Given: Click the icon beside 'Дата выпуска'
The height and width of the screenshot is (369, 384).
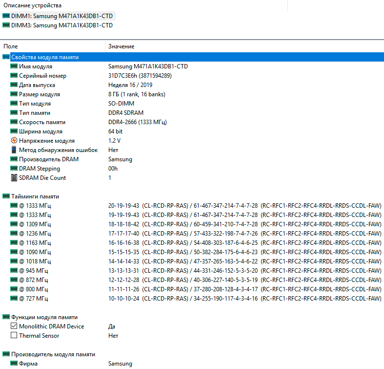Looking at the screenshot, I should tap(14, 85).
